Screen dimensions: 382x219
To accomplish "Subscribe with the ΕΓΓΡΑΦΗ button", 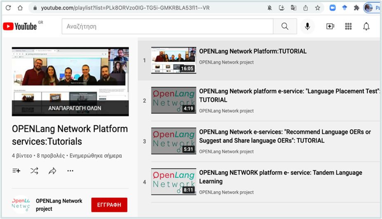I will tap(109, 205).
